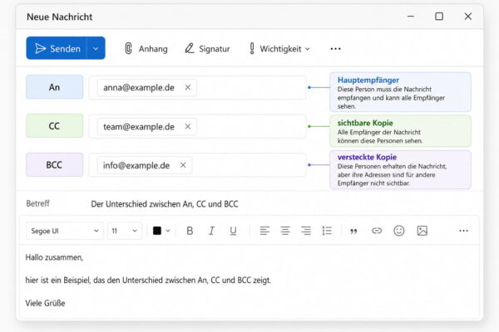Insert an image into the message
499x332 pixels.
(x=422, y=231)
